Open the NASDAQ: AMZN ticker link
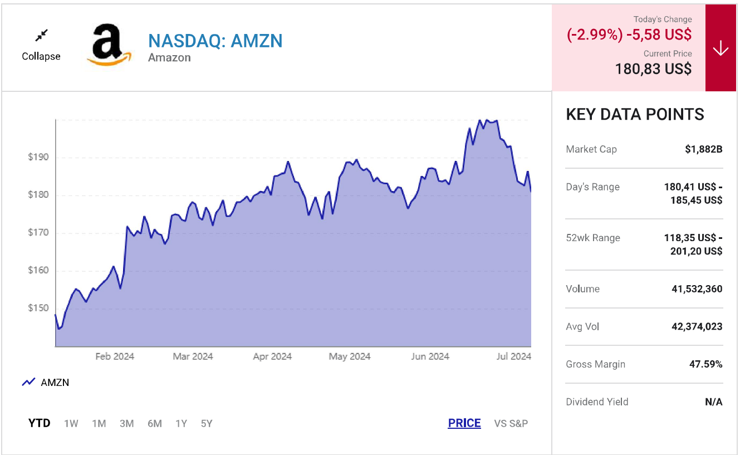Viewport: 740px width, 455px height. pyautogui.click(x=215, y=41)
